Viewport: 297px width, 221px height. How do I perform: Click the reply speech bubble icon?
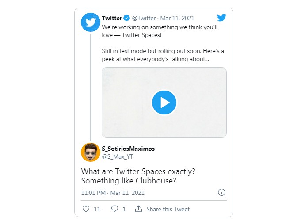tap(114, 209)
